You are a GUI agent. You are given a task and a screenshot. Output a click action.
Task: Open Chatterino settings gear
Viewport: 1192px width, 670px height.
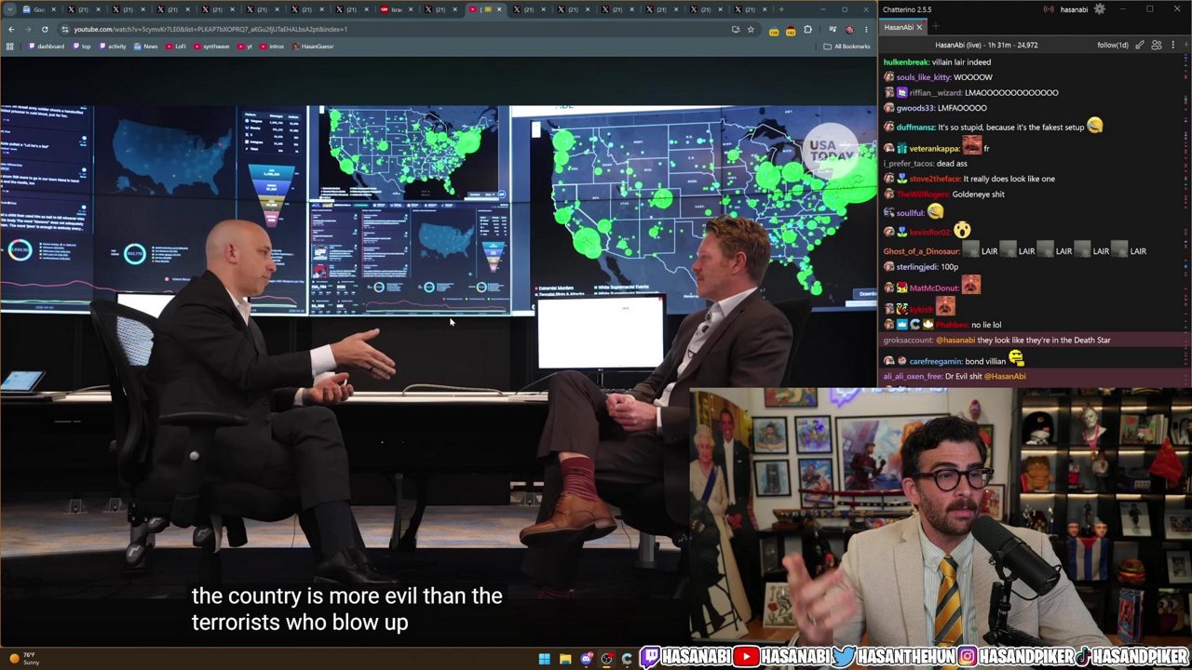point(1100,9)
